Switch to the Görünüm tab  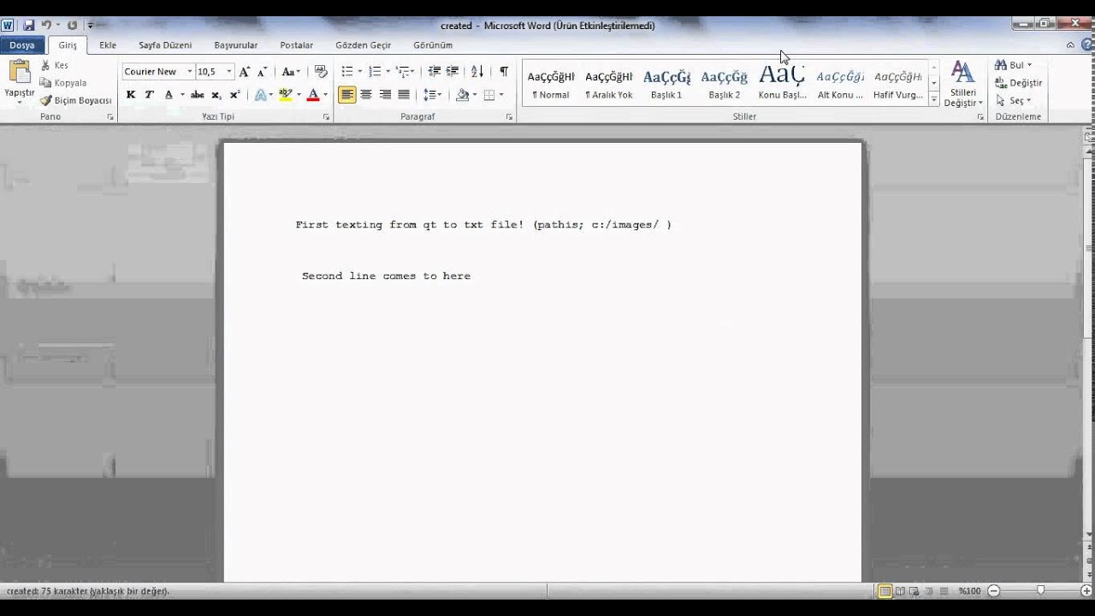pyautogui.click(x=433, y=45)
